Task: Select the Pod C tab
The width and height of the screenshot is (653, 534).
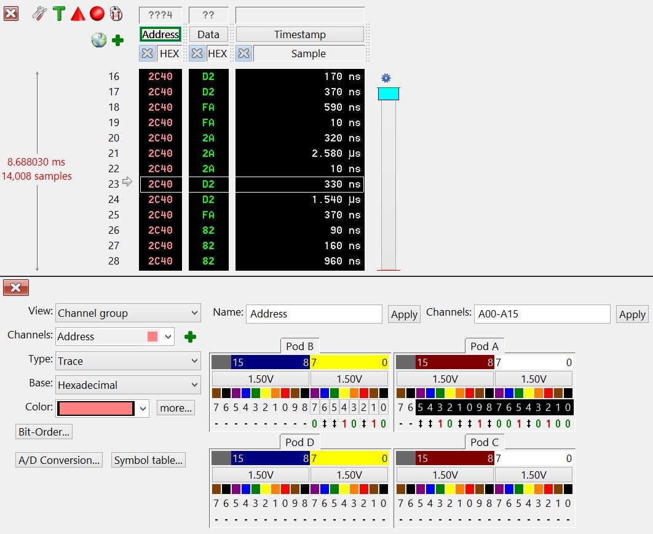Action: [484, 442]
